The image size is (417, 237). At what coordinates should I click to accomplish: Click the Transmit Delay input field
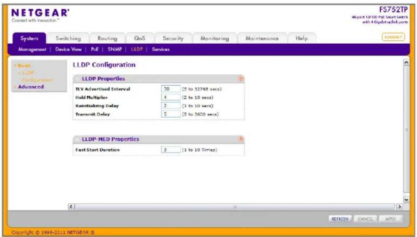pos(171,114)
